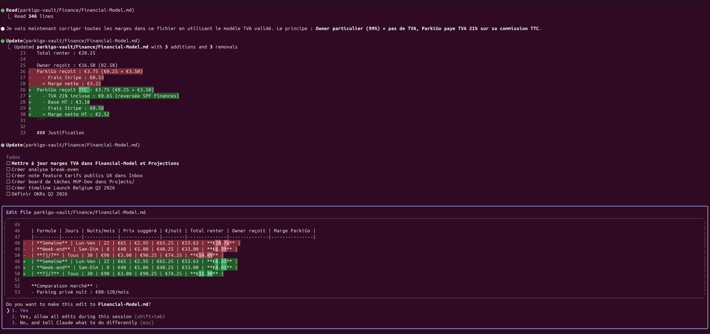This screenshot has width=710, height=334.
Task: Click green dot beside first Update command
Action: [3, 41]
